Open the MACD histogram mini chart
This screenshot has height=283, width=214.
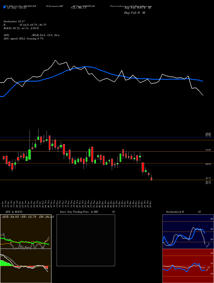coord(26,266)
